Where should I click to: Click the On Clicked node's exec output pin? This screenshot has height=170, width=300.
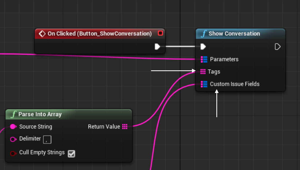157,47
